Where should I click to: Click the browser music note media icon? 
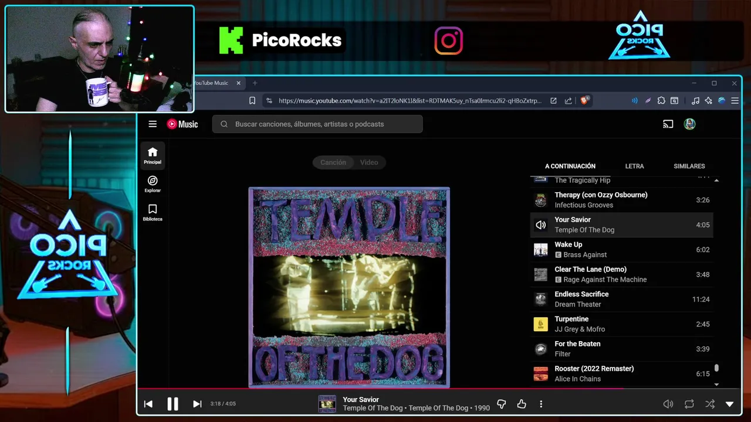pyautogui.click(x=695, y=101)
